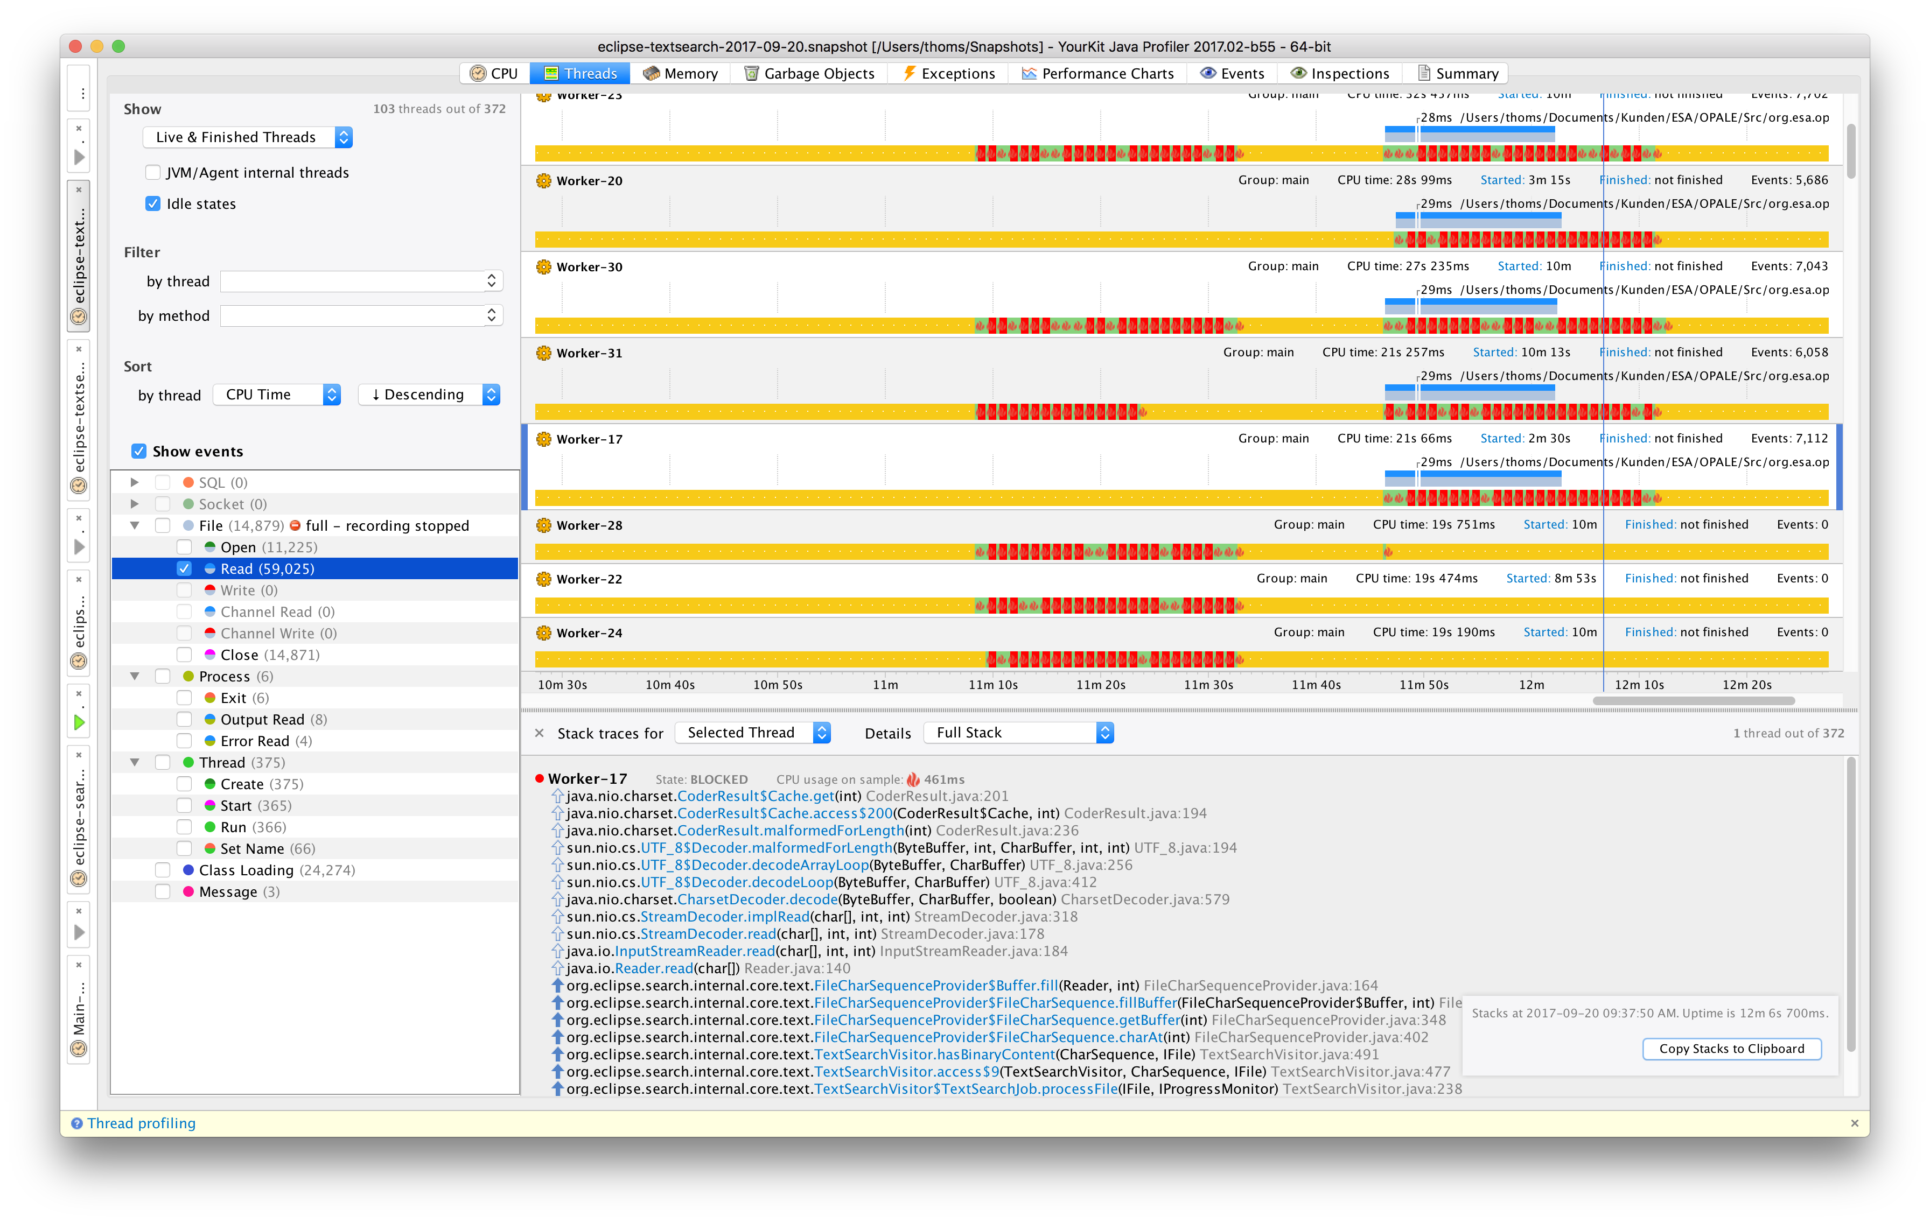Open the Performance Charts tab
1930x1223 pixels.
[1098, 74]
